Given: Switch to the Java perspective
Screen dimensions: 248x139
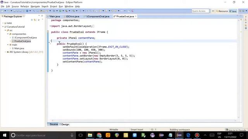Looking at the screenshot, I should 233,11.
